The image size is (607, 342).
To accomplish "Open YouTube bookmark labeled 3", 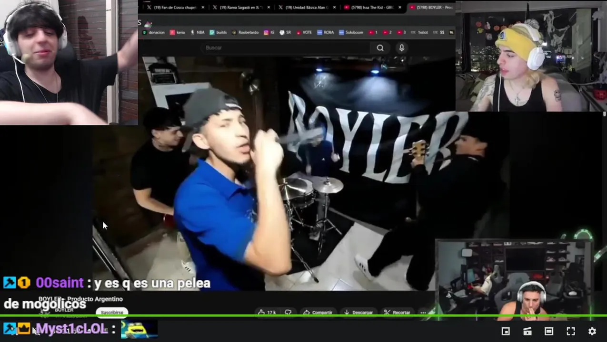I will click(x=402, y=32).
